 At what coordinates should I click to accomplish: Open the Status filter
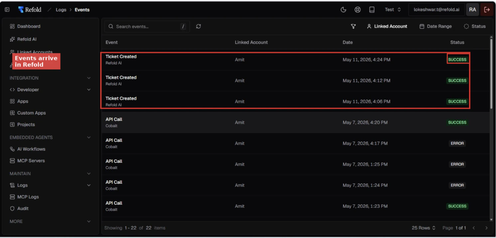(x=475, y=26)
